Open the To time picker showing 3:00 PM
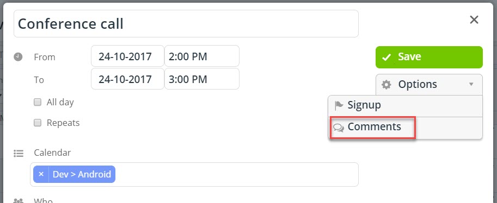Viewport: 497px width, 203px height. tap(202, 79)
